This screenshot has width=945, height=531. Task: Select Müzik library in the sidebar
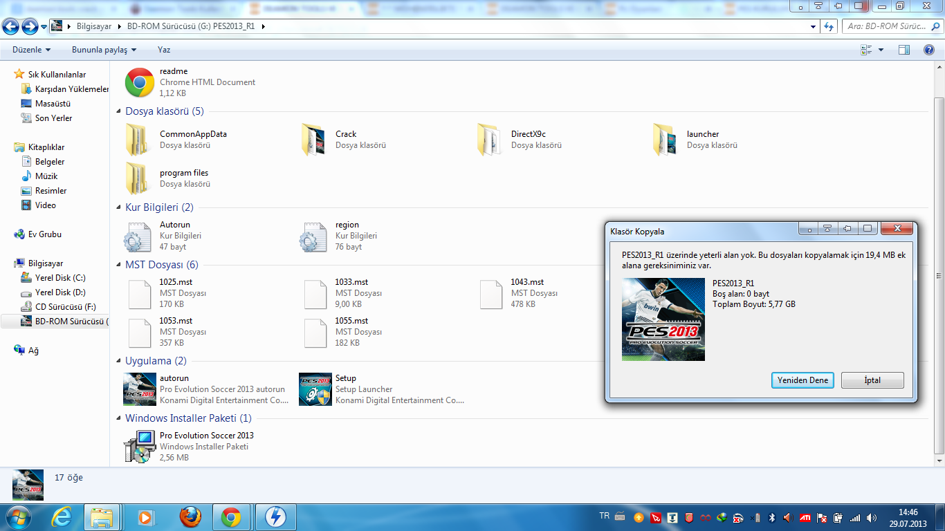(39, 176)
